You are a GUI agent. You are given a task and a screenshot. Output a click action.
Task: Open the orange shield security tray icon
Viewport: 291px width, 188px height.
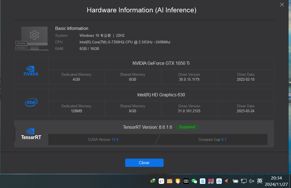178,181
